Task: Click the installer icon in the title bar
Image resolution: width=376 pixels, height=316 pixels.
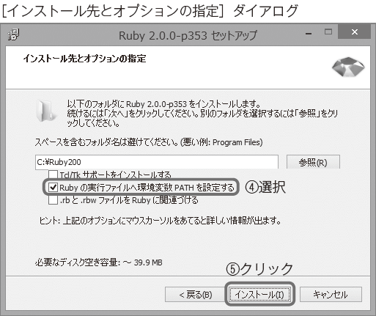Action: point(14,34)
